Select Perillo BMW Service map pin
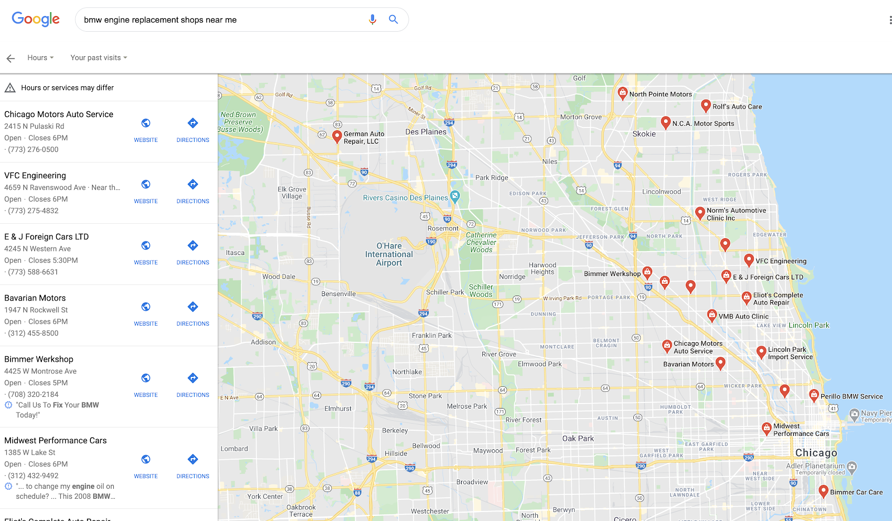 point(814,396)
